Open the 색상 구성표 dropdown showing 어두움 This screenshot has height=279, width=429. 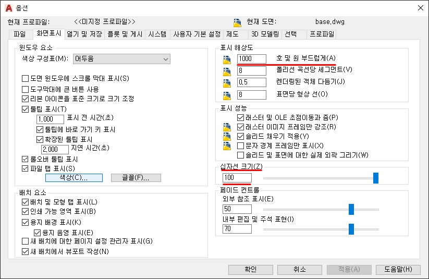[x=121, y=59]
